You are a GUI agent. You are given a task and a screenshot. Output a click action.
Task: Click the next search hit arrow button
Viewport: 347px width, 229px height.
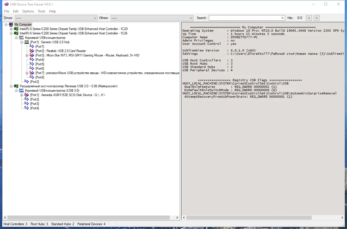(316, 18)
